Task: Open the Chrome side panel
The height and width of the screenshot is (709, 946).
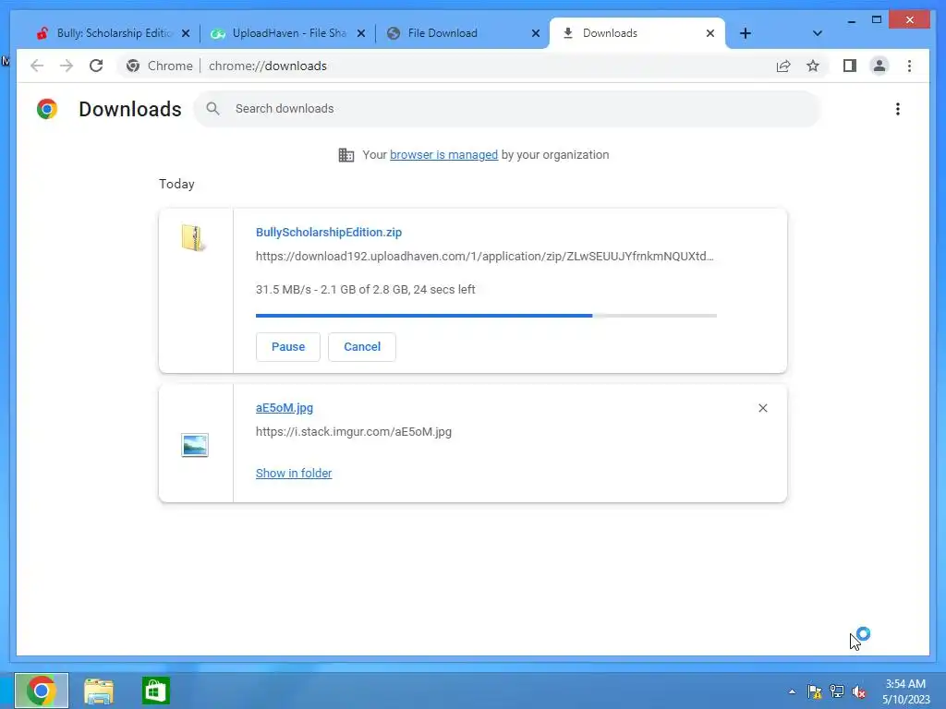Action: (850, 66)
